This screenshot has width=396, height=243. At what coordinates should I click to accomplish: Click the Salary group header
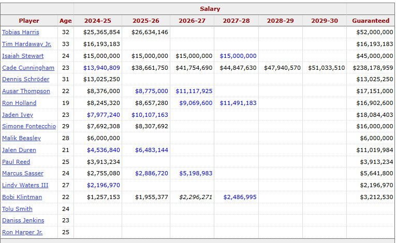[210, 9]
